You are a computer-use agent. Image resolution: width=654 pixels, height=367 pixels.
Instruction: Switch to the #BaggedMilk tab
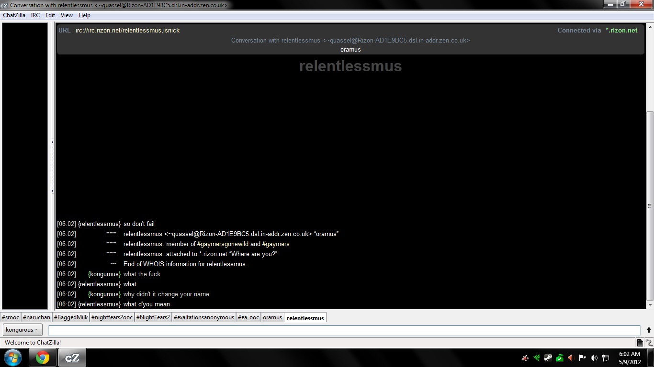[x=71, y=317]
